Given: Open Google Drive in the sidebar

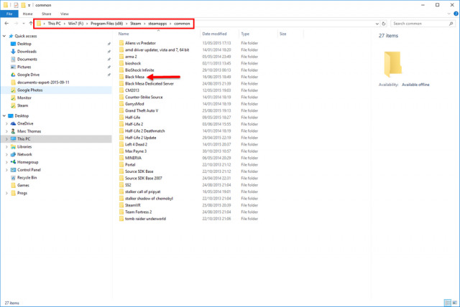Looking at the screenshot, I should tap(28, 75).
